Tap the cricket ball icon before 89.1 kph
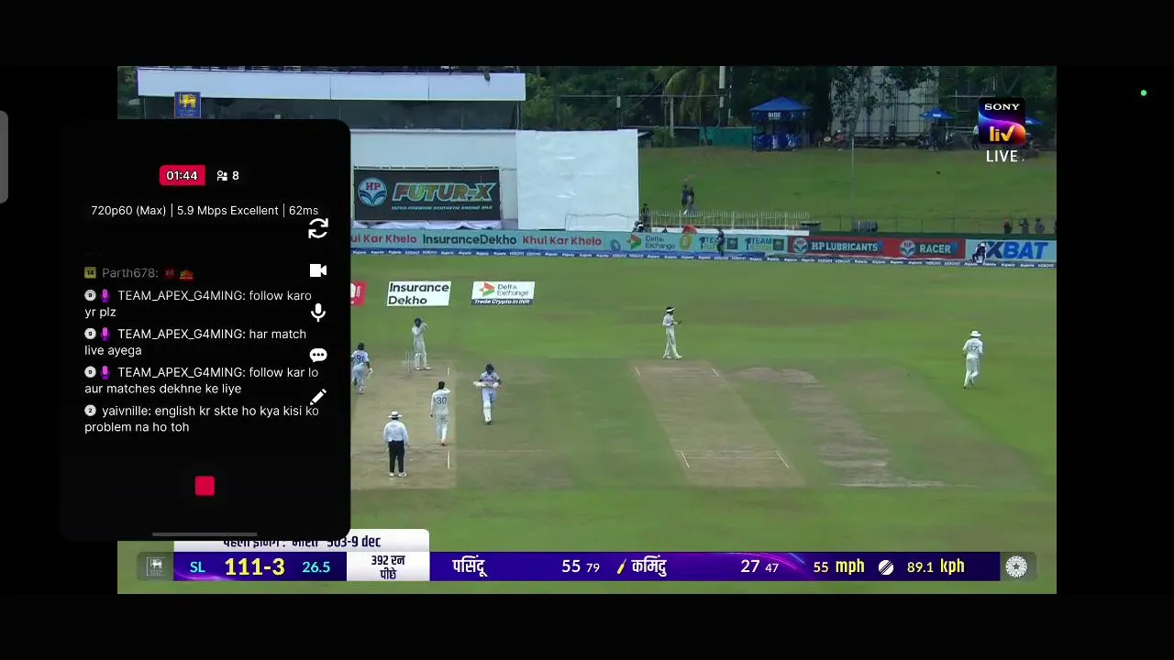The width and height of the screenshot is (1174, 660). (x=886, y=567)
